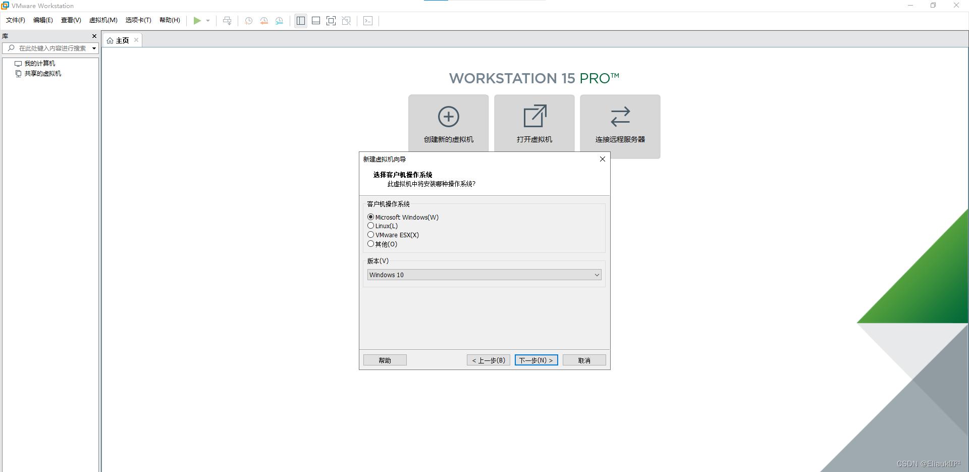This screenshot has height=472, width=969.
Task: Click the 下一步(N) next button
Action: (536, 360)
